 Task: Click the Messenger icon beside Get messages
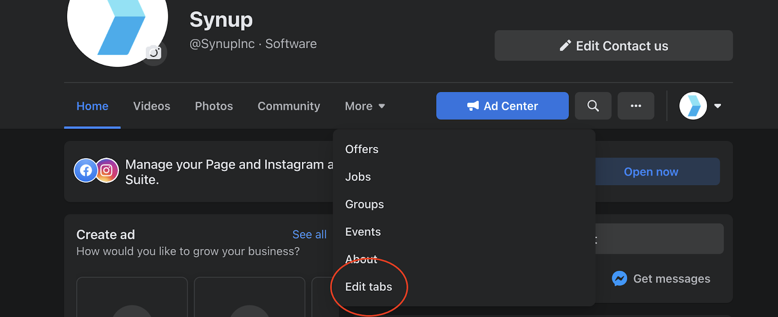[x=619, y=279]
